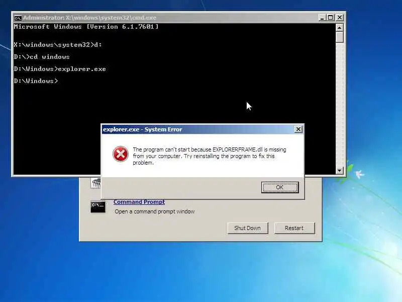Image resolution: width=402 pixels, height=302 pixels.
Task: Click the 'Open a command prompt window' text
Action: click(x=155, y=211)
